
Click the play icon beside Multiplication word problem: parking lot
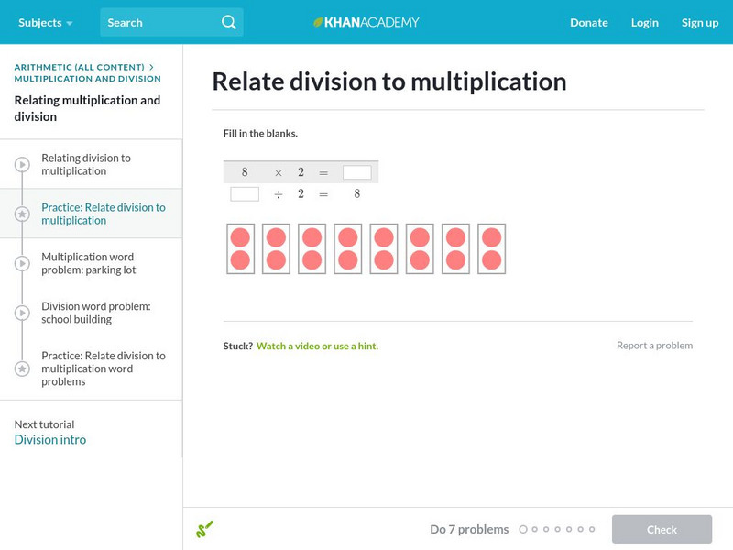(x=20, y=264)
